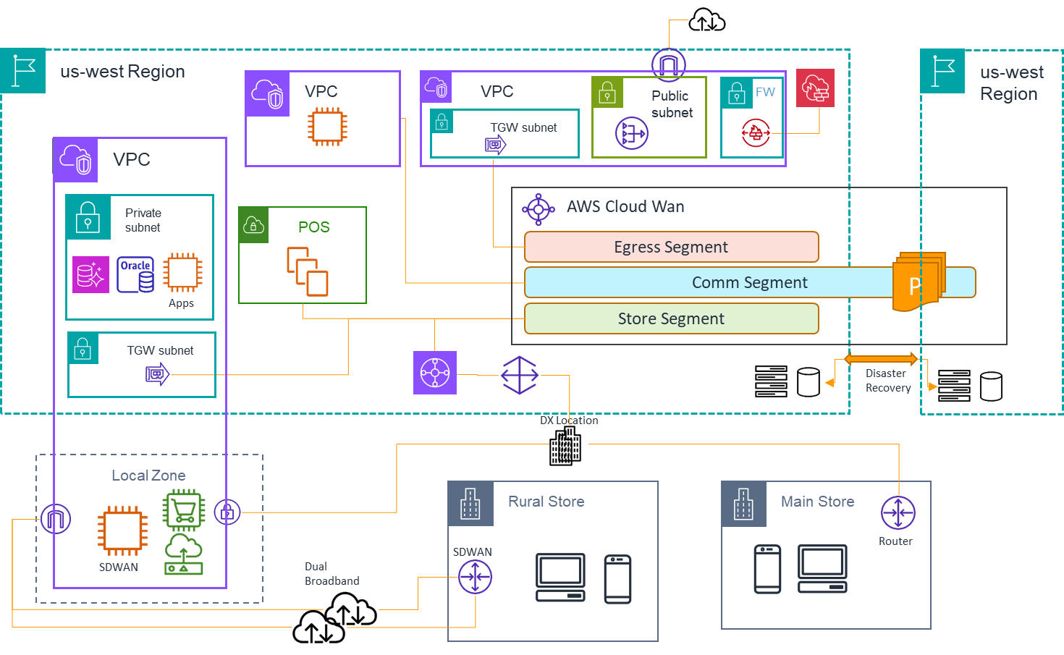
Task: Click the "Rural Store" heading
Action: tap(546, 502)
